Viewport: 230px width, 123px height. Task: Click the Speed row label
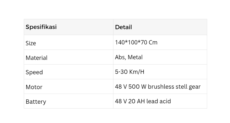[34, 72]
